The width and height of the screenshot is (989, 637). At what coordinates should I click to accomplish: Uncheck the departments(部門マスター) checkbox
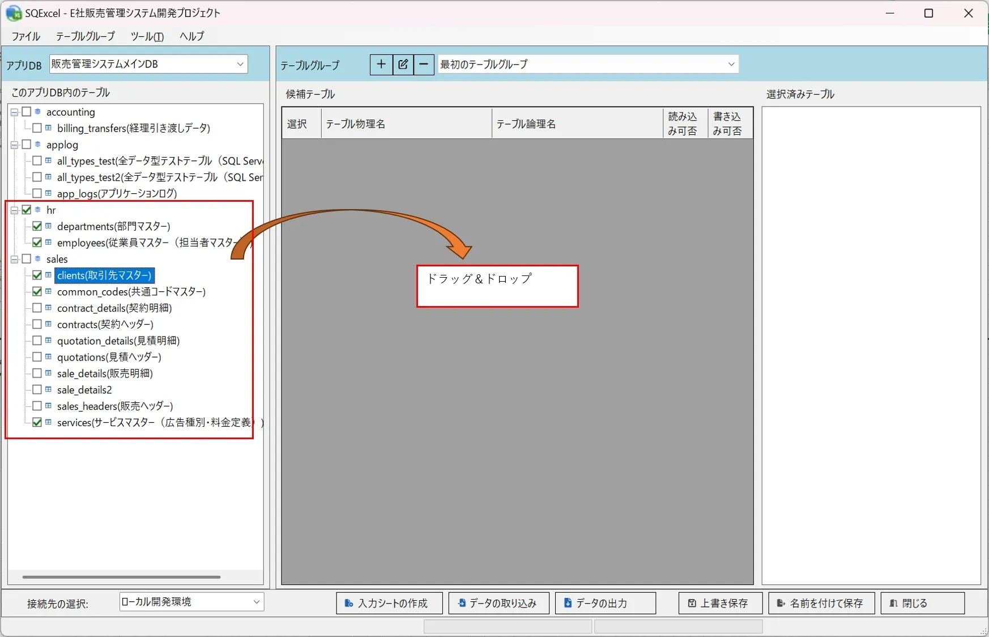[37, 226]
